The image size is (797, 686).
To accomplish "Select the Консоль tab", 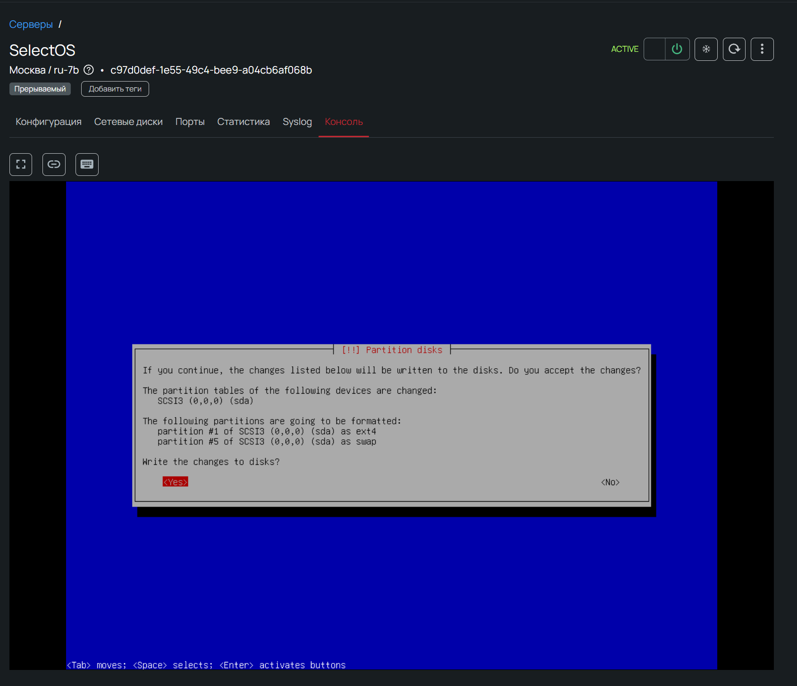I will [344, 122].
